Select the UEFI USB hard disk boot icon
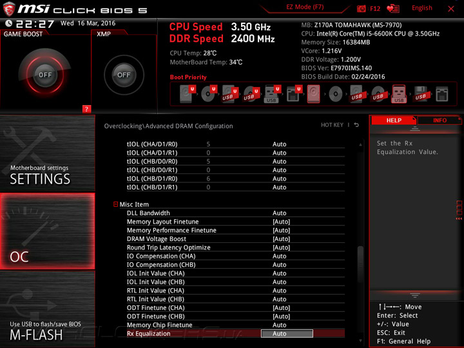The image size is (464, 348). pos(230,94)
